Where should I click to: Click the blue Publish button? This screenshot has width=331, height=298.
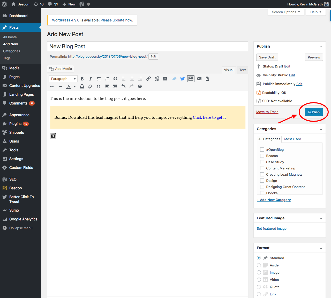[314, 112]
